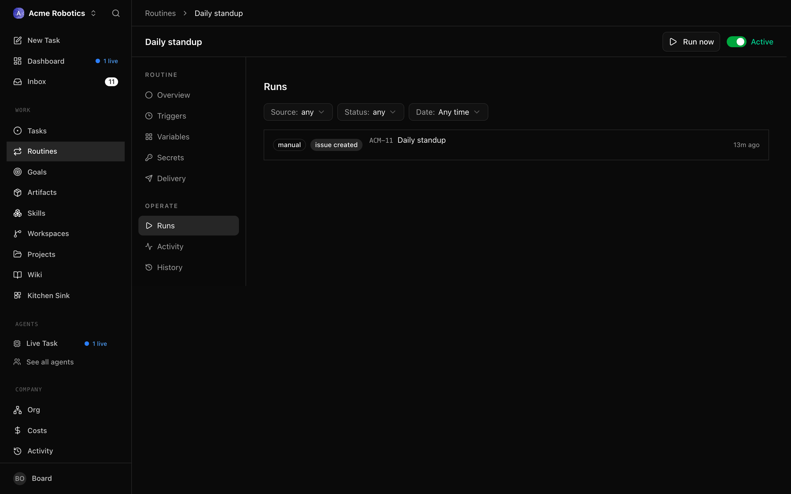Go to the routine Overview tab
The width and height of the screenshot is (791, 494).
click(x=189, y=95)
